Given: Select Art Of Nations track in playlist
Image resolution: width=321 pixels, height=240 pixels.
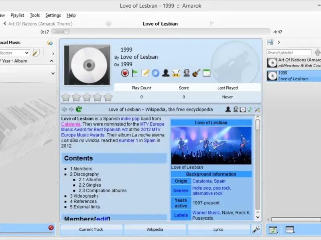Looking at the screenshot, I should [x=294, y=63].
